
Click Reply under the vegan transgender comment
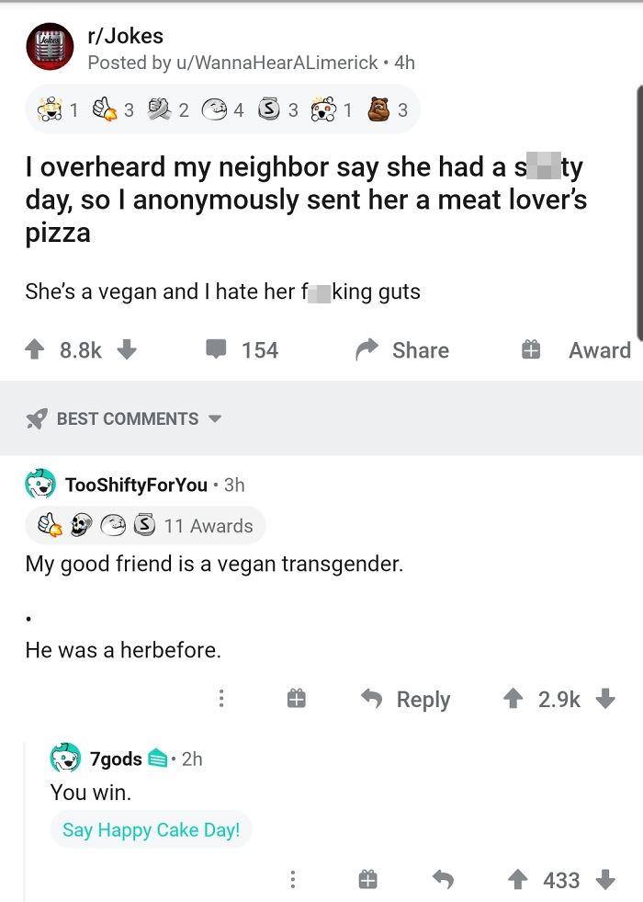tap(406, 699)
